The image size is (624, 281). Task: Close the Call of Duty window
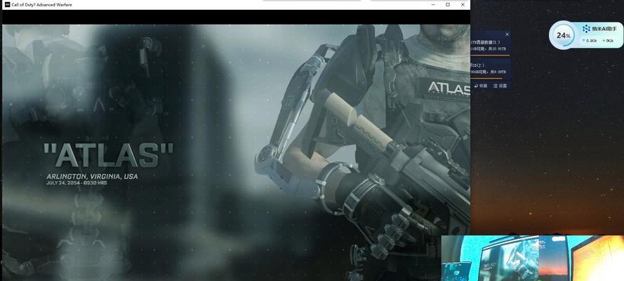(463, 5)
